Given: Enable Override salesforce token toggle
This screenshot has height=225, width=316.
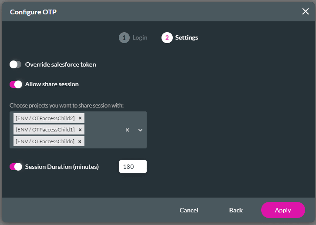Looking at the screenshot, I should click(x=16, y=64).
